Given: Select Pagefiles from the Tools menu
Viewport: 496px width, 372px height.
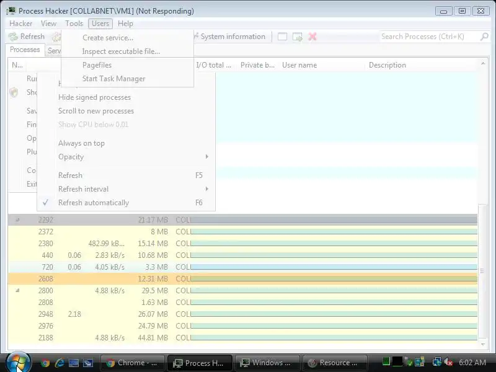Looking at the screenshot, I should pyautogui.click(x=127, y=65).
